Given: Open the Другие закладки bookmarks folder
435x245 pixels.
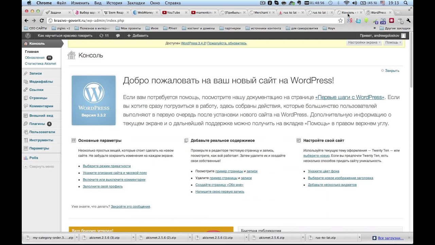Looking at the screenshot, I should [395, 28].
